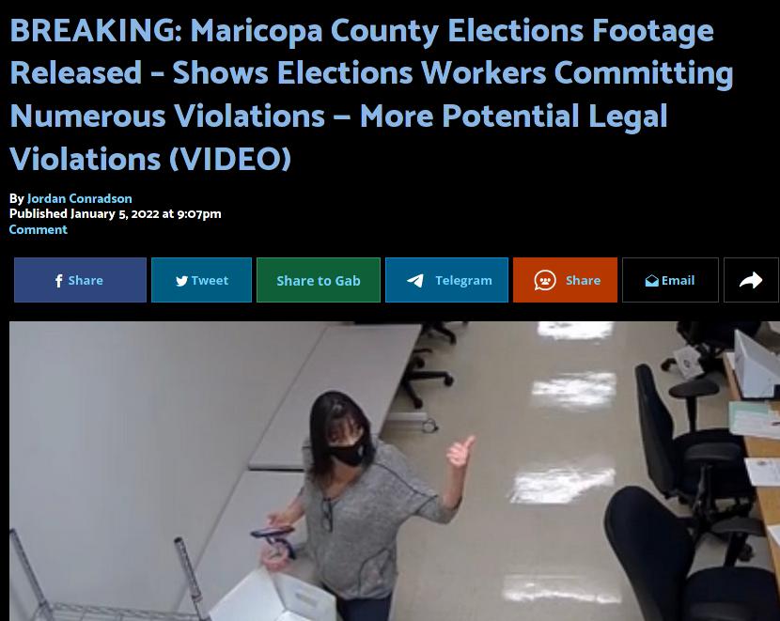Viewport: 780px width, 621px height.
Task: Click the Tweet button label
Action: (x=210, y=280)
